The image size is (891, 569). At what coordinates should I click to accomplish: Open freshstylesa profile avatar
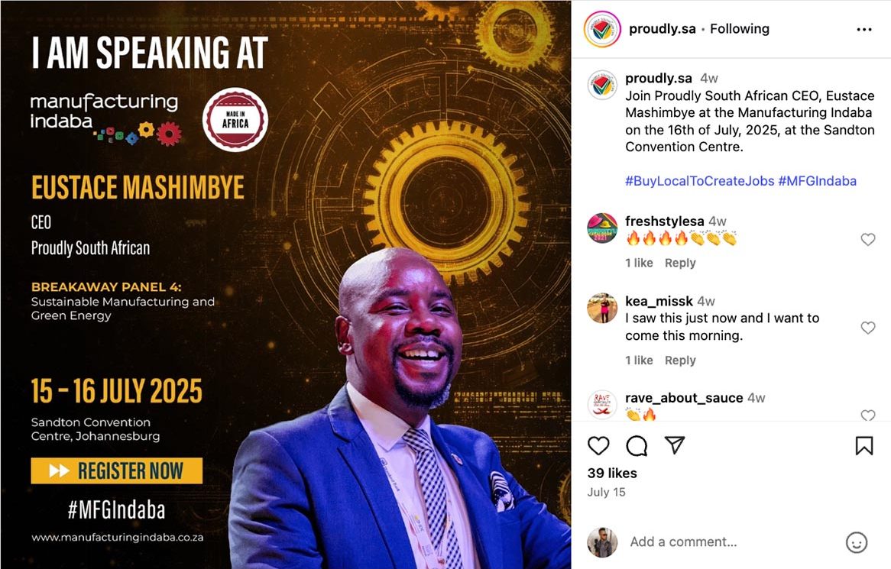tap(601, 228)
